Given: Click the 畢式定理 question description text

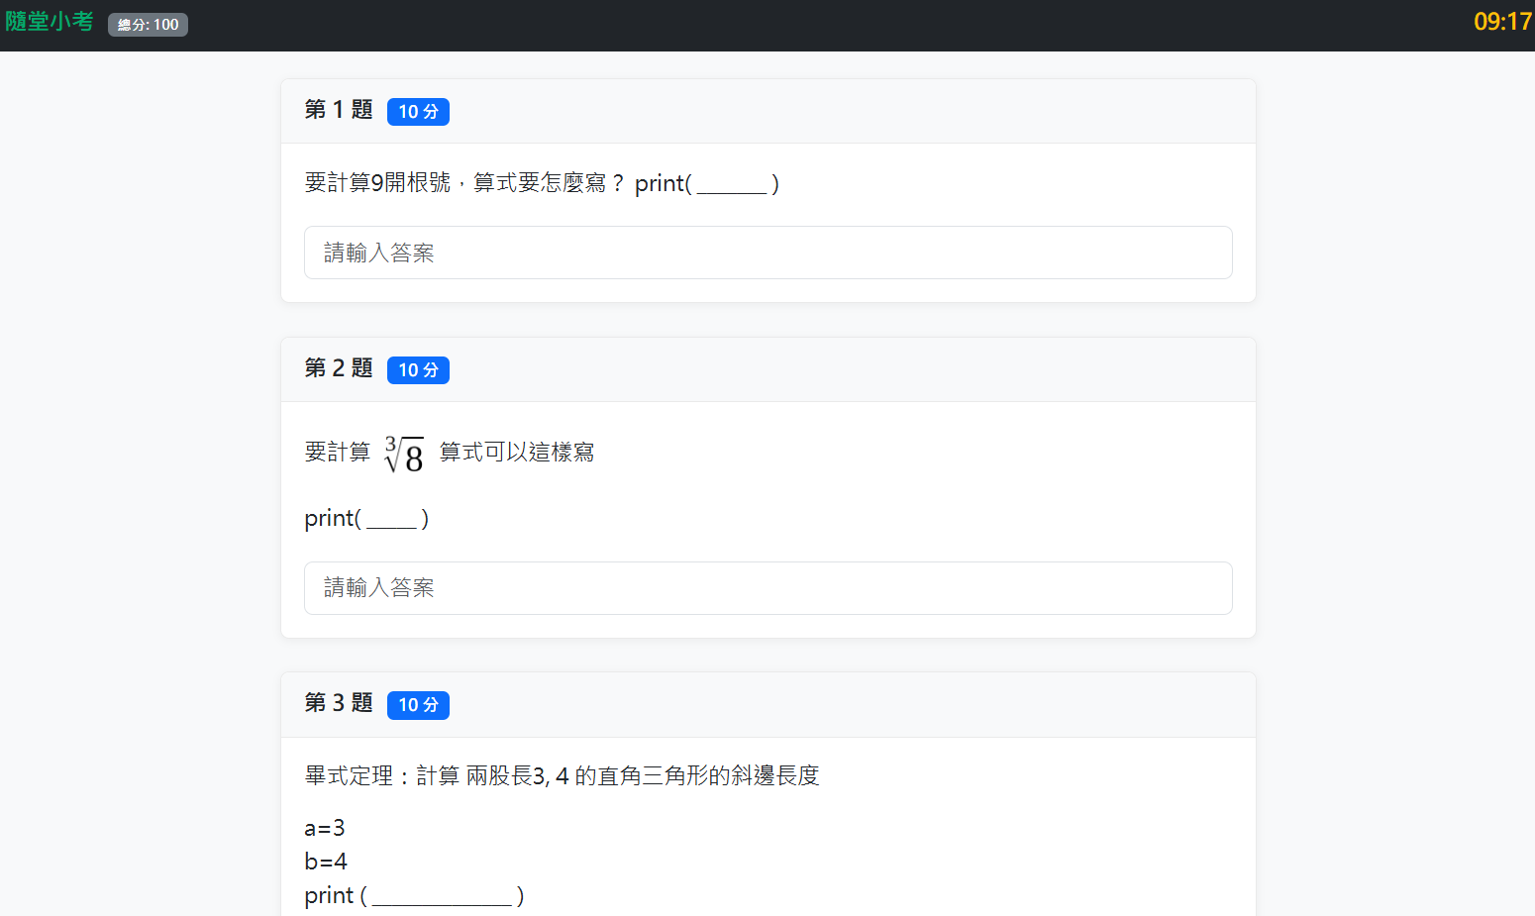Looking at the screenshot, I should coord(562,776).
